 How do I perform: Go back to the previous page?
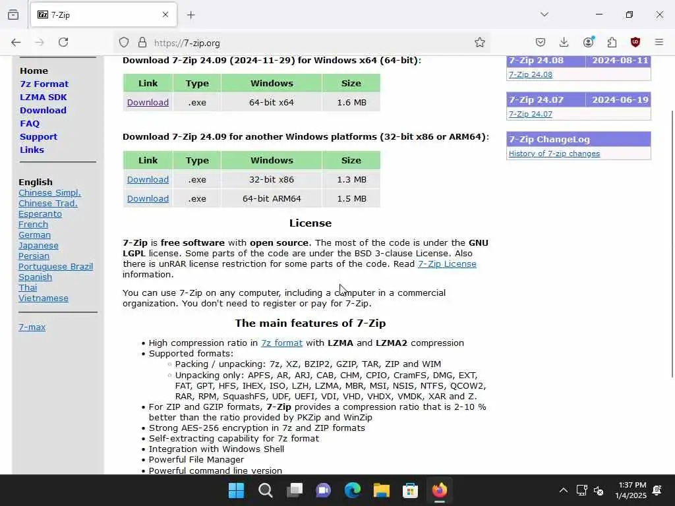coord(16,42)
